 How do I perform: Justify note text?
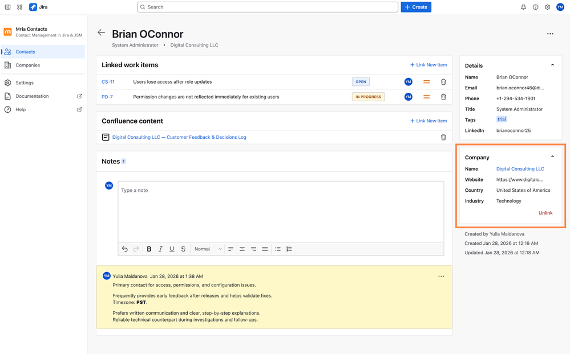[265, 249]
